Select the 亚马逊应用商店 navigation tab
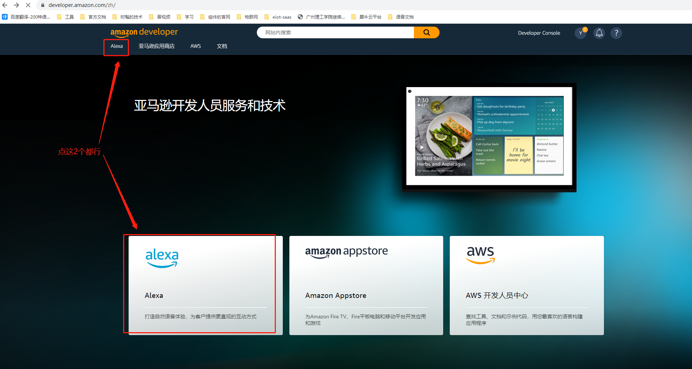 click(x=156, y=46)
